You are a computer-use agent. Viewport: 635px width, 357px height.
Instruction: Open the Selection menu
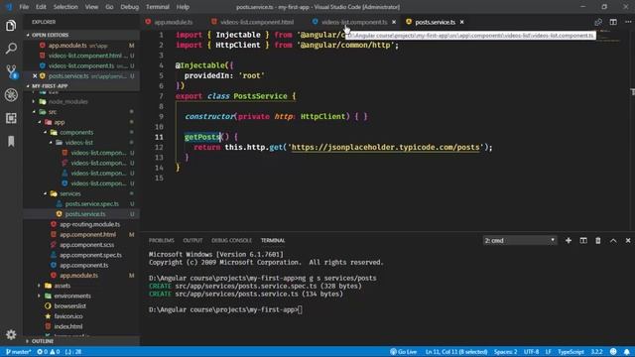pos(65,7)
